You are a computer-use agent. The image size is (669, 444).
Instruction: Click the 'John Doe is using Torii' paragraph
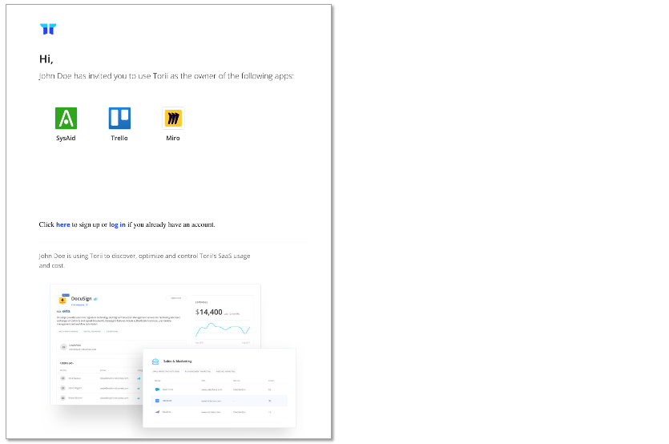click(x=145, y=260)
